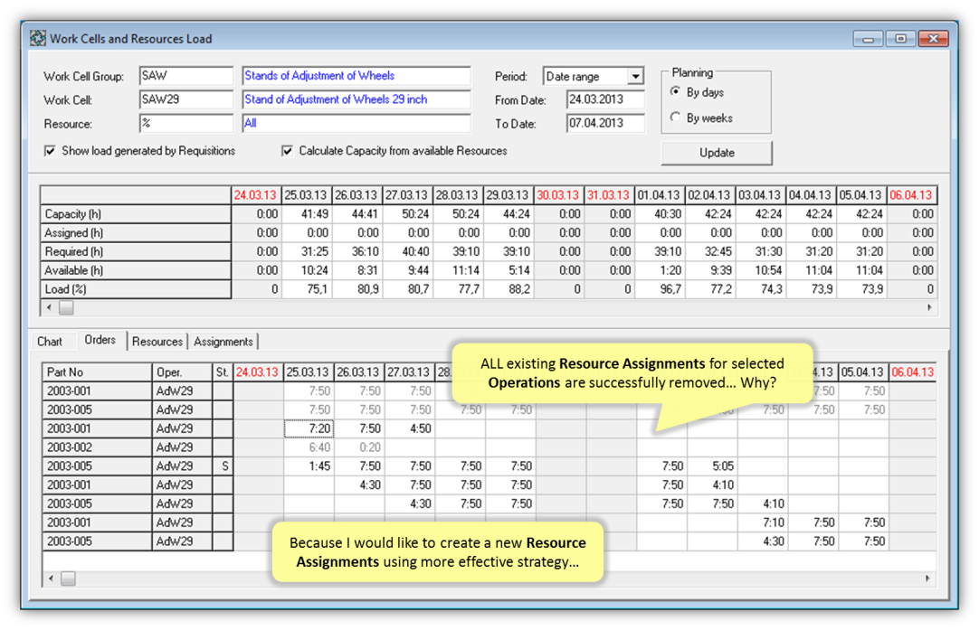Click the Resource code field
Image resolution: width=979 pixels, height=630 pixels.
[186, 123]
